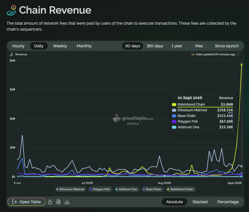Select the Since launch range
This screenshot has width=249, height=212.
click(227, 46)
